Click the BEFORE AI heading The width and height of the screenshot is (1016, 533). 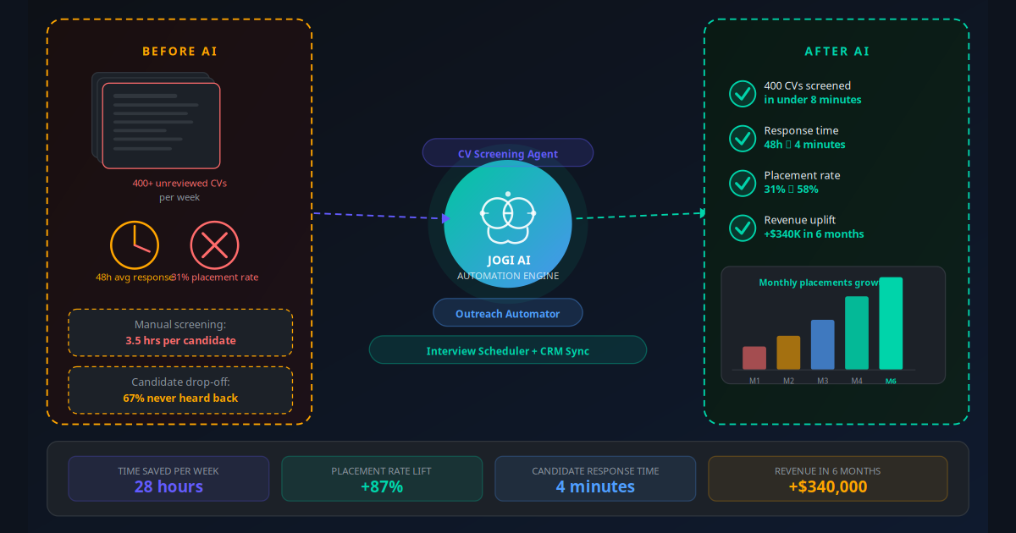pos(179,52)
